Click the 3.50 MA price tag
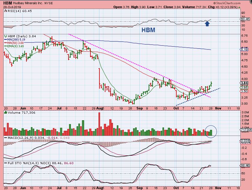This screenshot has height=190, width=252. (x=244, y=91)
